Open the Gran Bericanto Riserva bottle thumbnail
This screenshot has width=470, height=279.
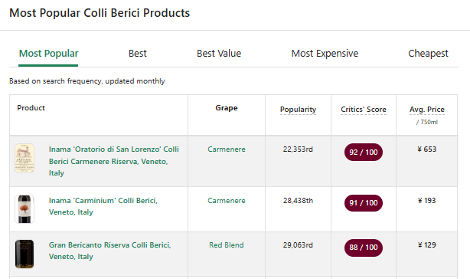coord(24,254)
